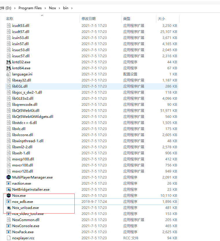Click the 286 KB size of libEGL.dll
220x241 pixels.
pyautogui.click(x=171, y=86)
